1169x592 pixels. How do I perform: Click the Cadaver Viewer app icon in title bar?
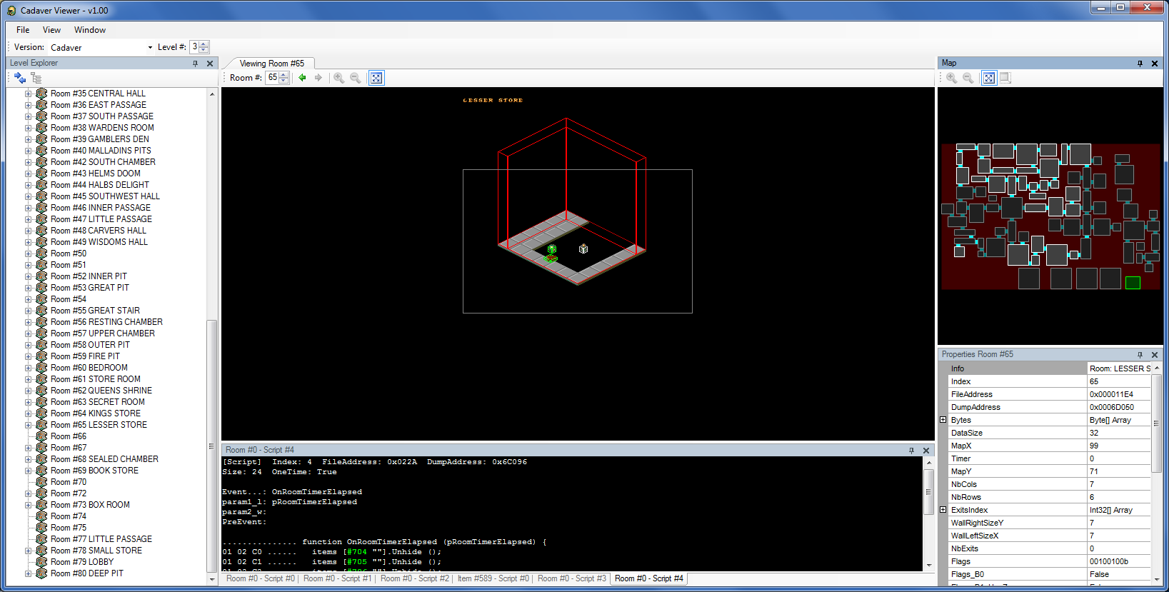pos(11,11)
